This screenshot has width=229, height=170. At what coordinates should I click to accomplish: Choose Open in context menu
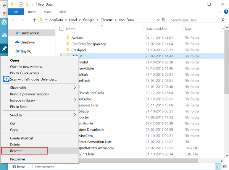click(15, 60)
